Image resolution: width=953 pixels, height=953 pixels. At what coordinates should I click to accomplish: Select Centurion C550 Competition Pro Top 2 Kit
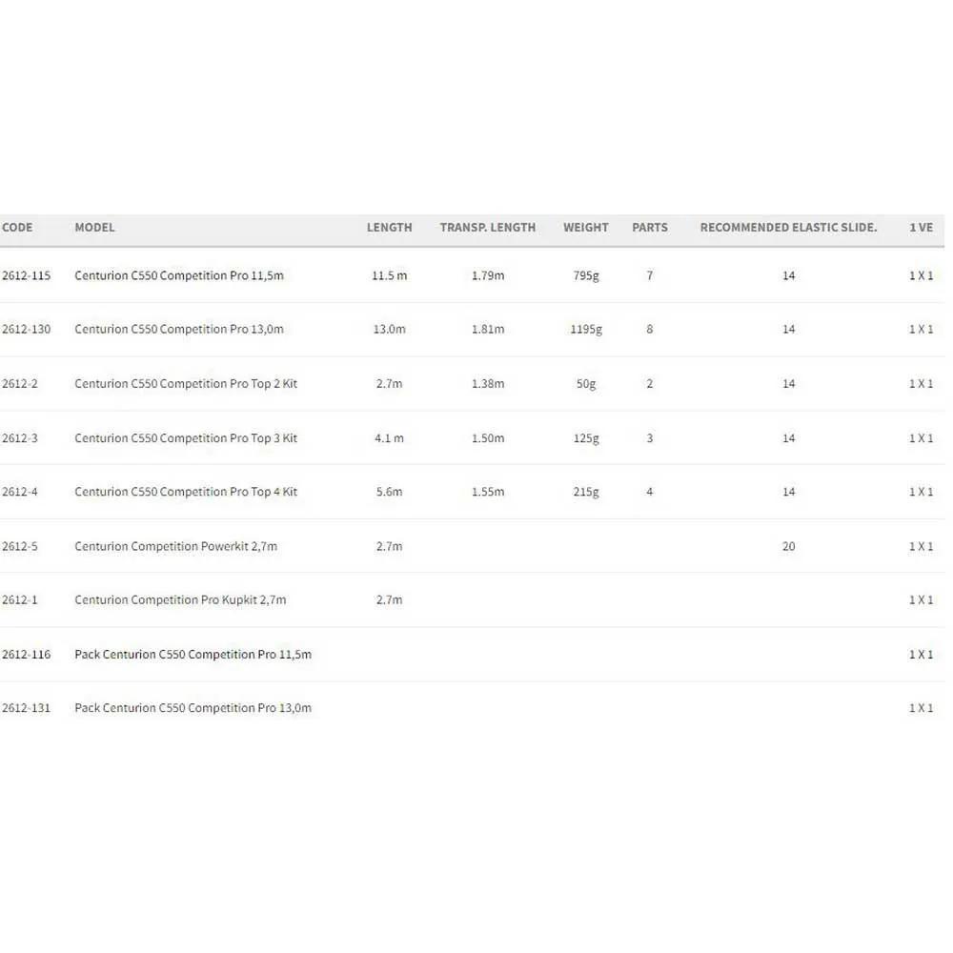coord(186,384)
